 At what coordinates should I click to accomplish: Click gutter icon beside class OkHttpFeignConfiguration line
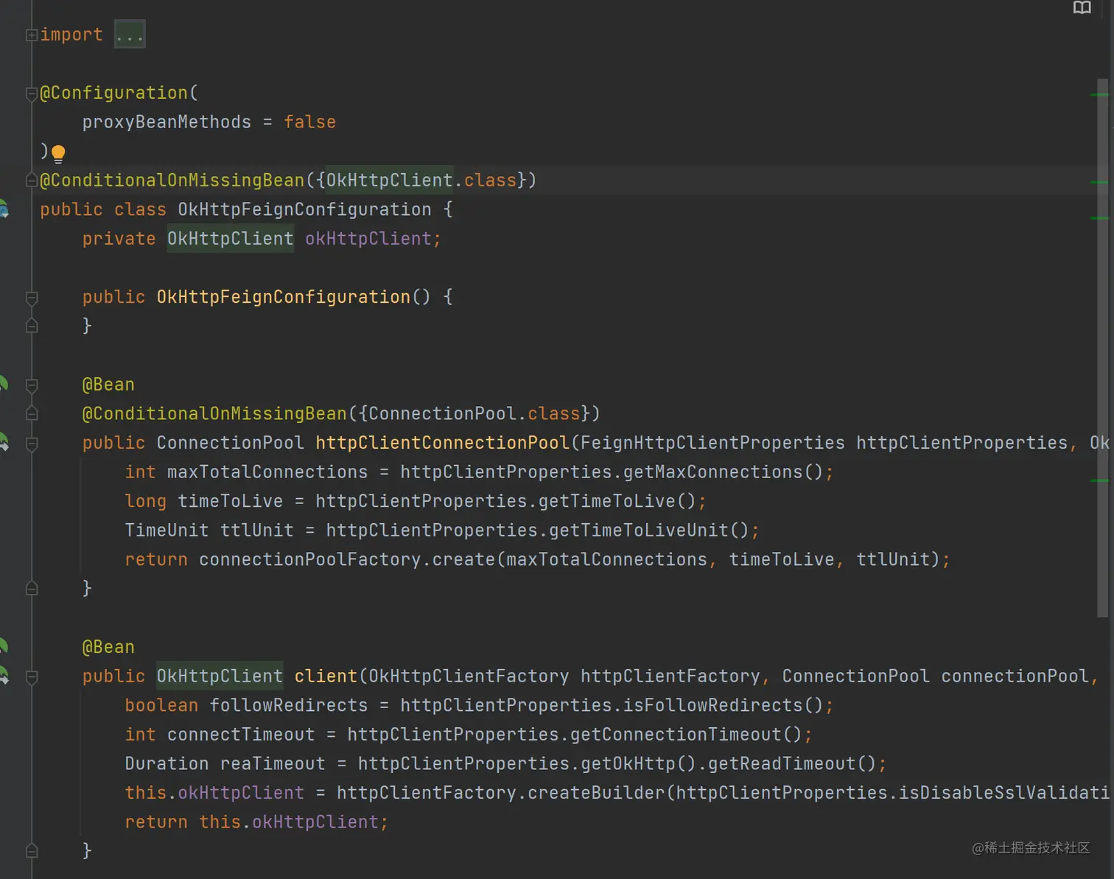(x=4, y=209)
